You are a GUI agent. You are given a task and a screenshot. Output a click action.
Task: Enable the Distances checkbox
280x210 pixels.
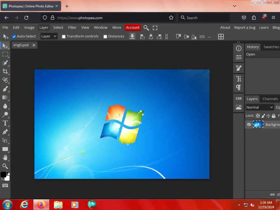pos(105,36)
